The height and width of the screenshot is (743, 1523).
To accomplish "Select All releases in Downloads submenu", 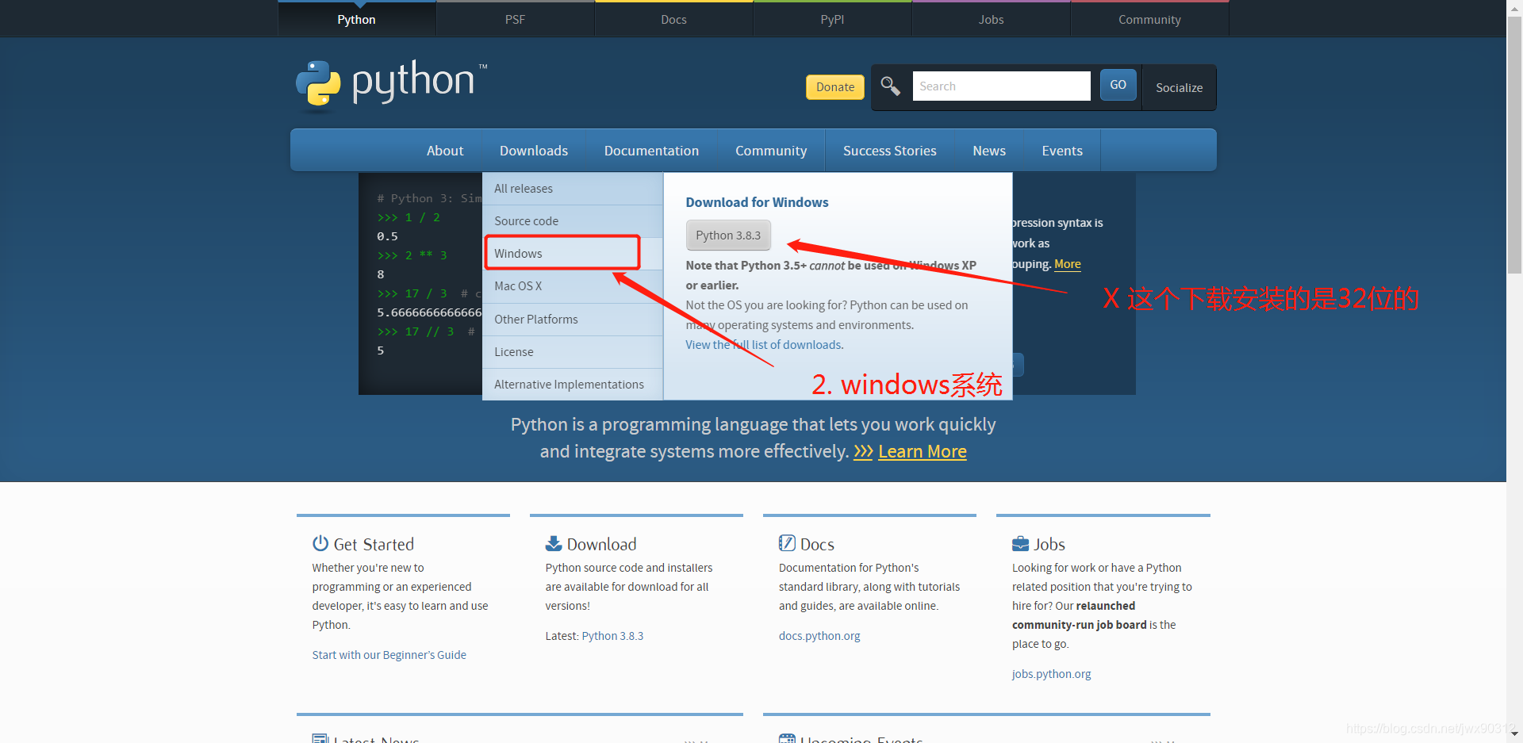I will pyautogui.click(x=573, y=189).
